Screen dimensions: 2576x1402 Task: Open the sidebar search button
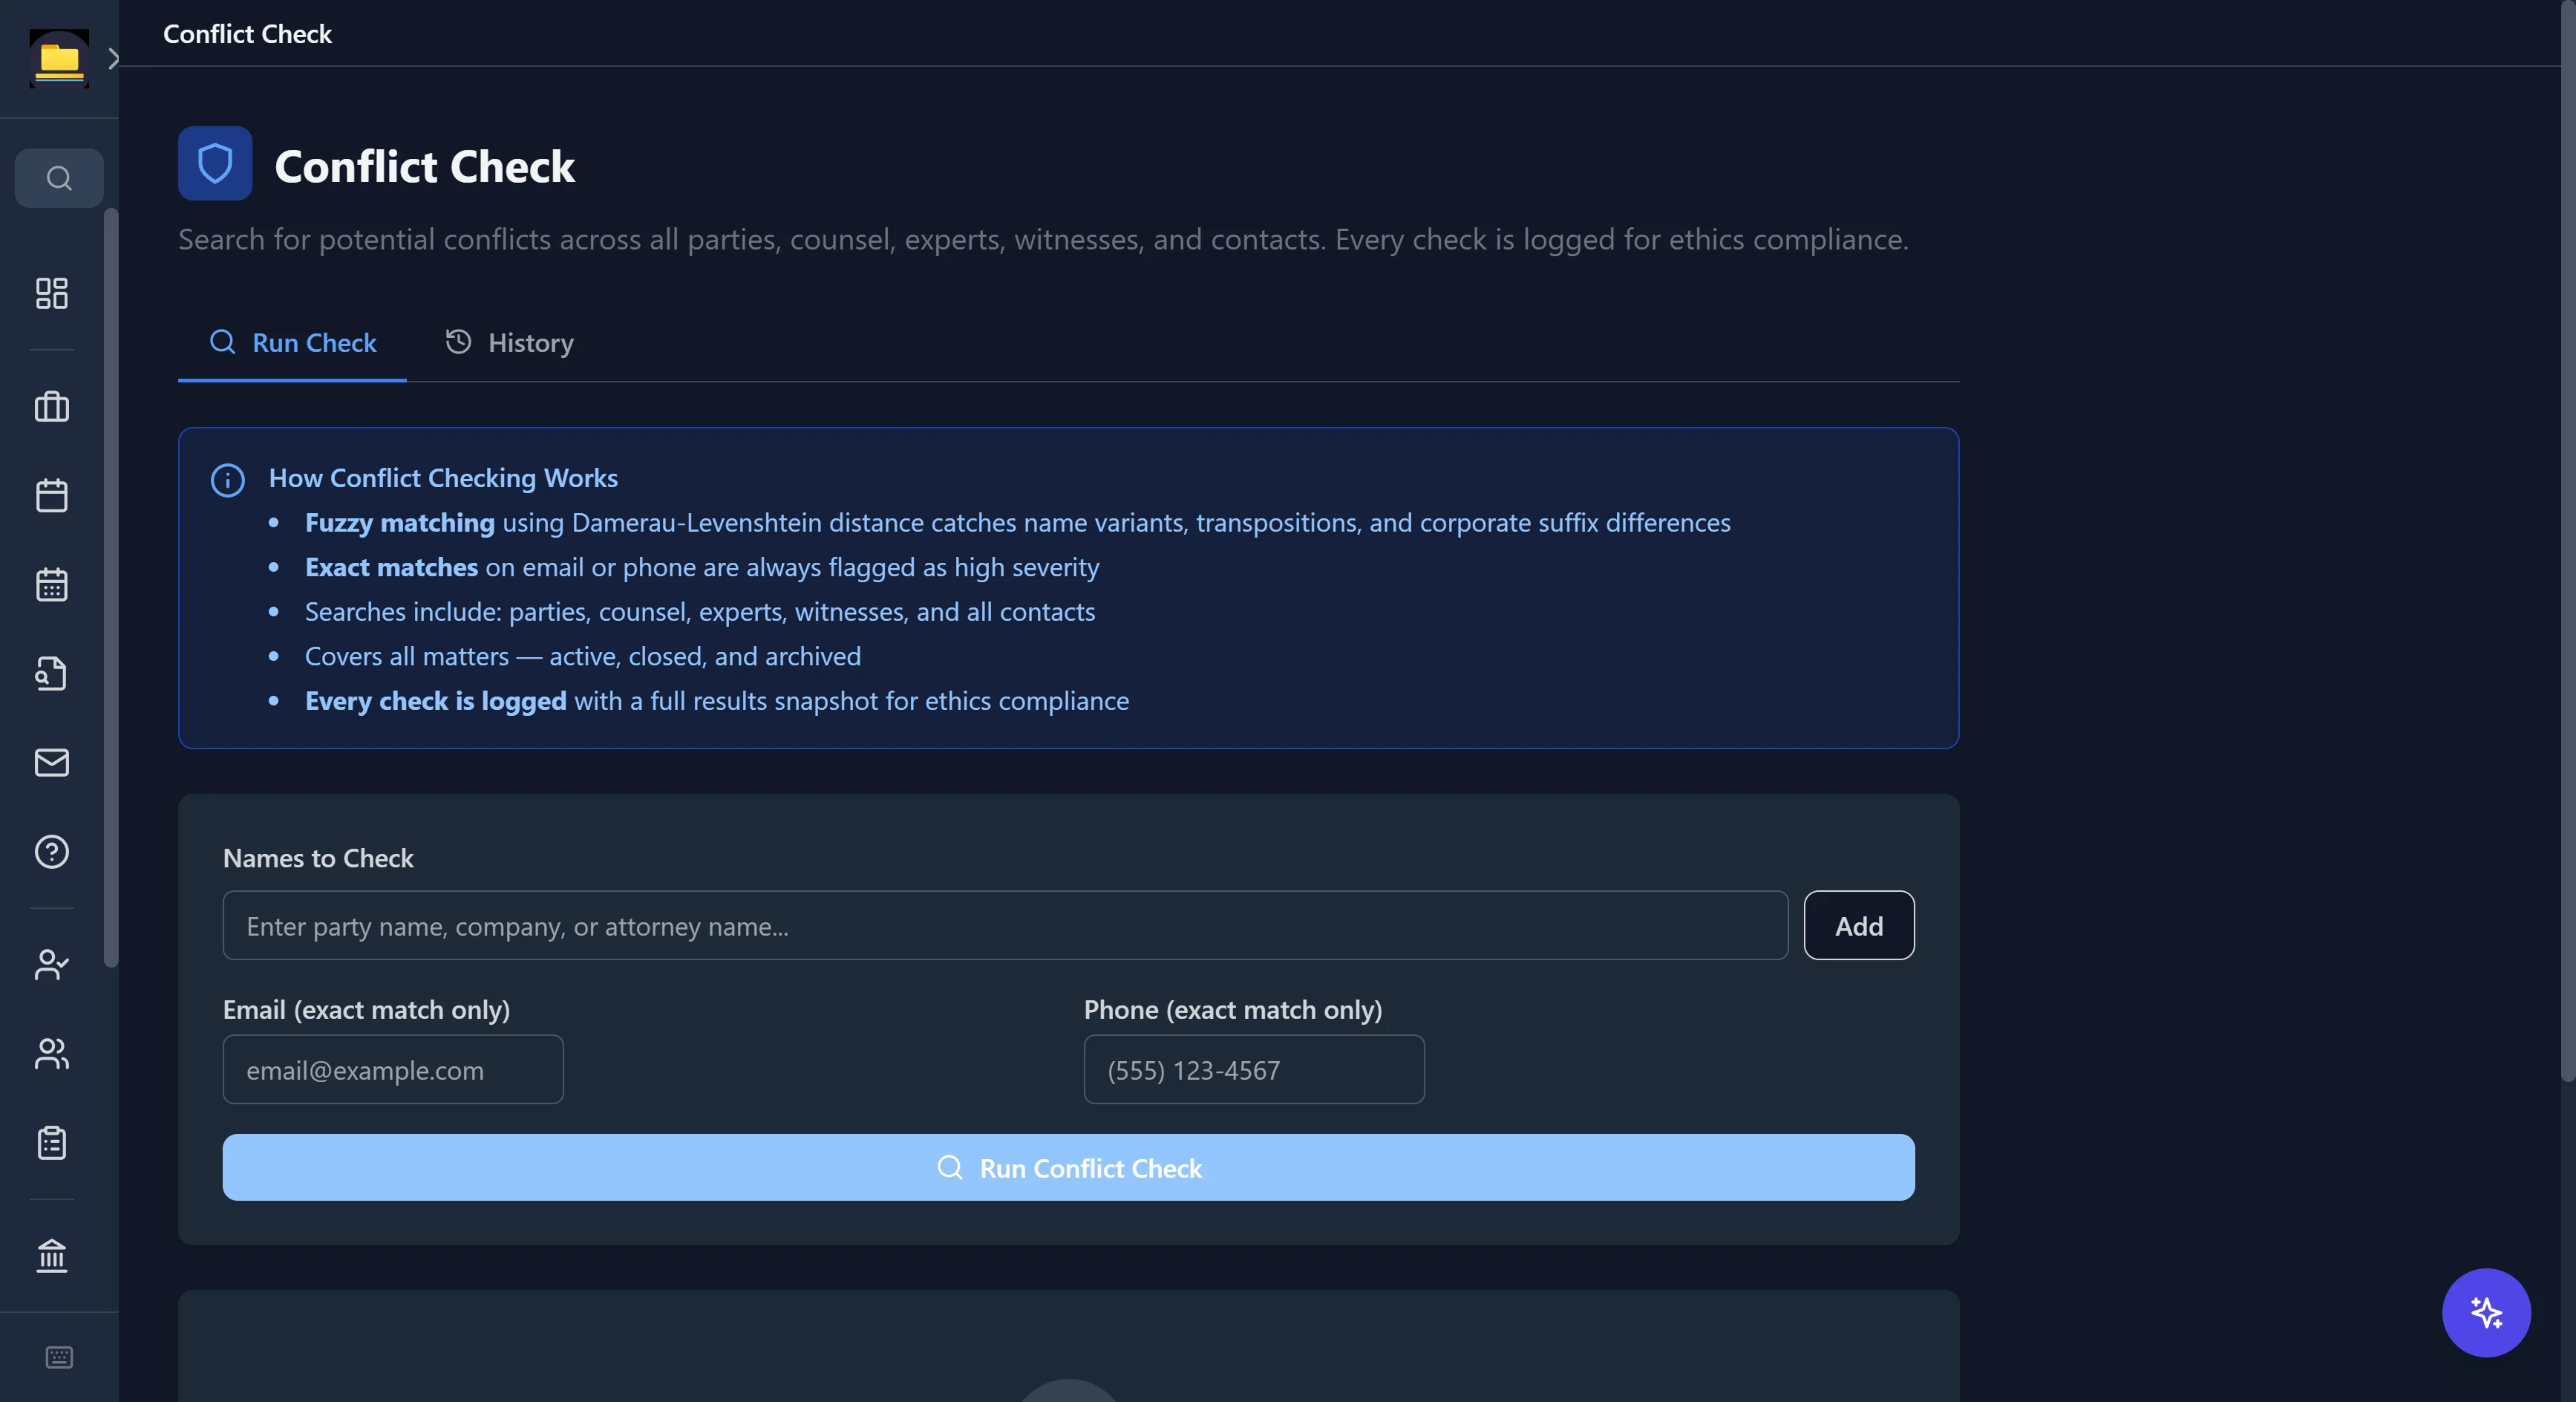pyautogui.click(x=59, y=178)
